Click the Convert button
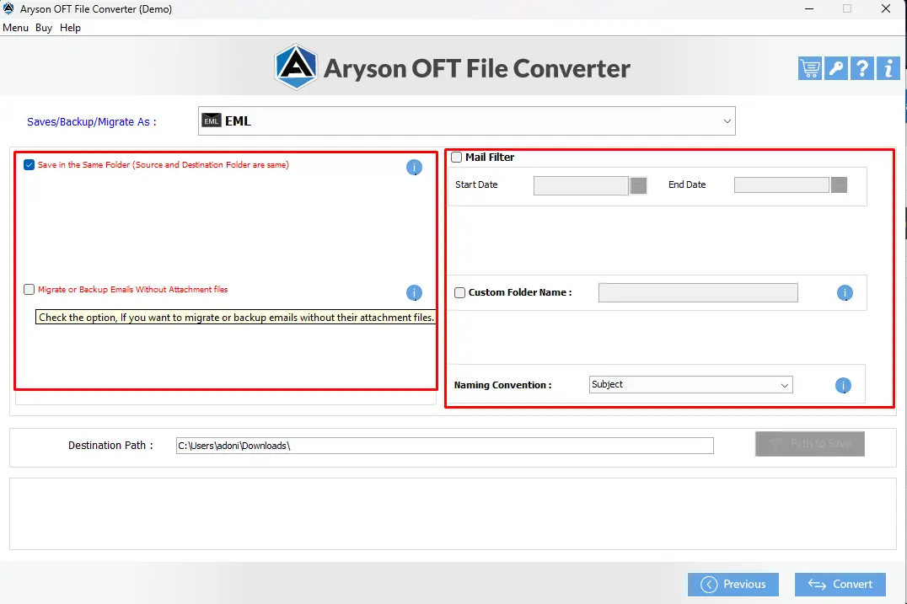 [840, 585]
